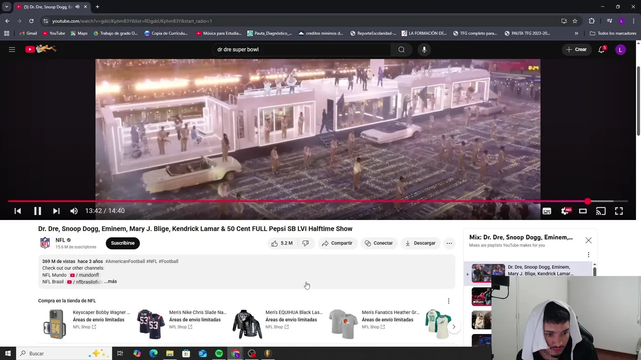Open the account avatar menu
The image size is (641, 360).
pyautogui.click(x=620, y=49)
